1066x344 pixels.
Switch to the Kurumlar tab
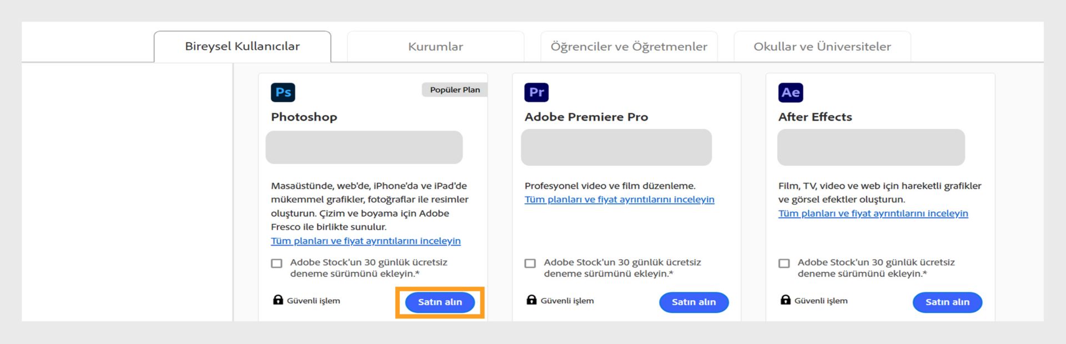click(x=435, y=47)
